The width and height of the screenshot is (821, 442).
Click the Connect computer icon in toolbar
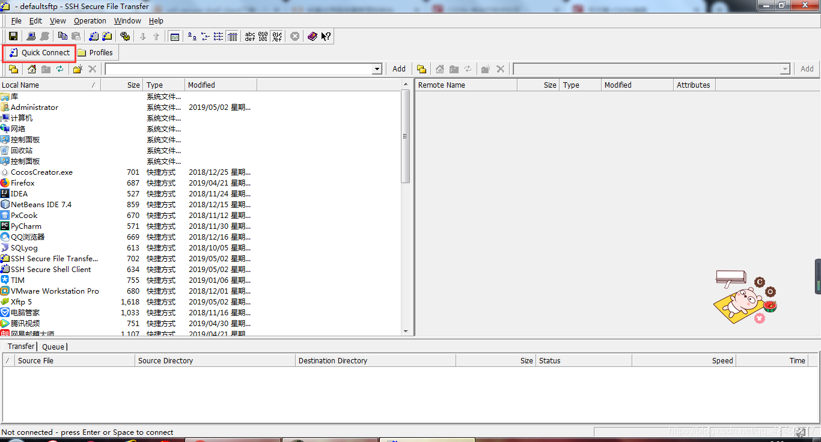(x=31, y=36)
